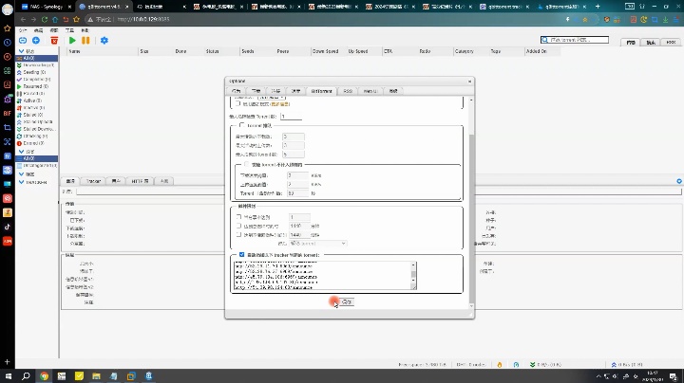Close the options dialog
The width and height of the screenshot is (684, 383).
coord(469,82)
